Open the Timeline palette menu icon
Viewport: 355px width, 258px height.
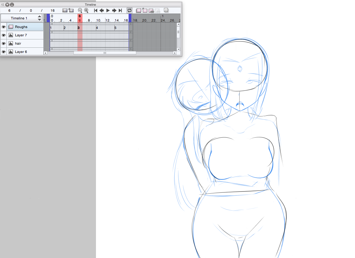pos(2,5)
